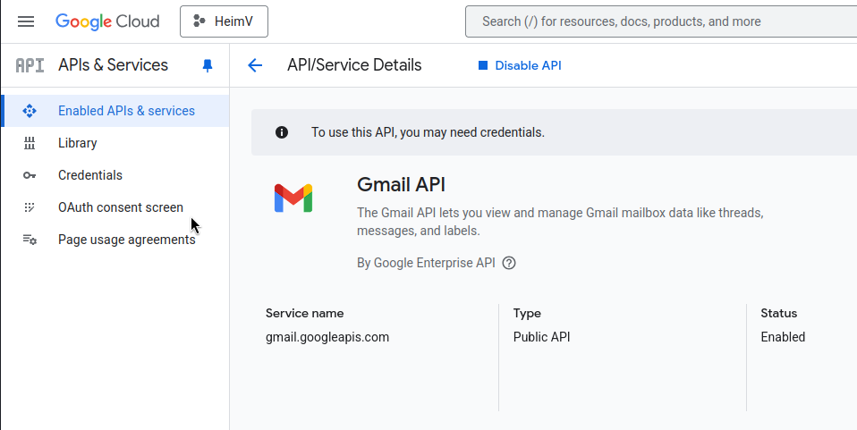Click the API icon beside APIs & Services
Viewport: 857px width, 430px height.
click(x=30, y=65)
